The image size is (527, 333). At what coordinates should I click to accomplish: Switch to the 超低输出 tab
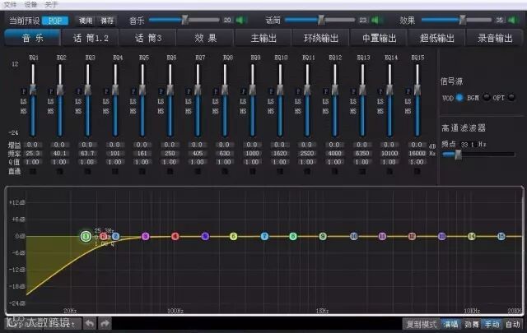[x=436, y=38]
